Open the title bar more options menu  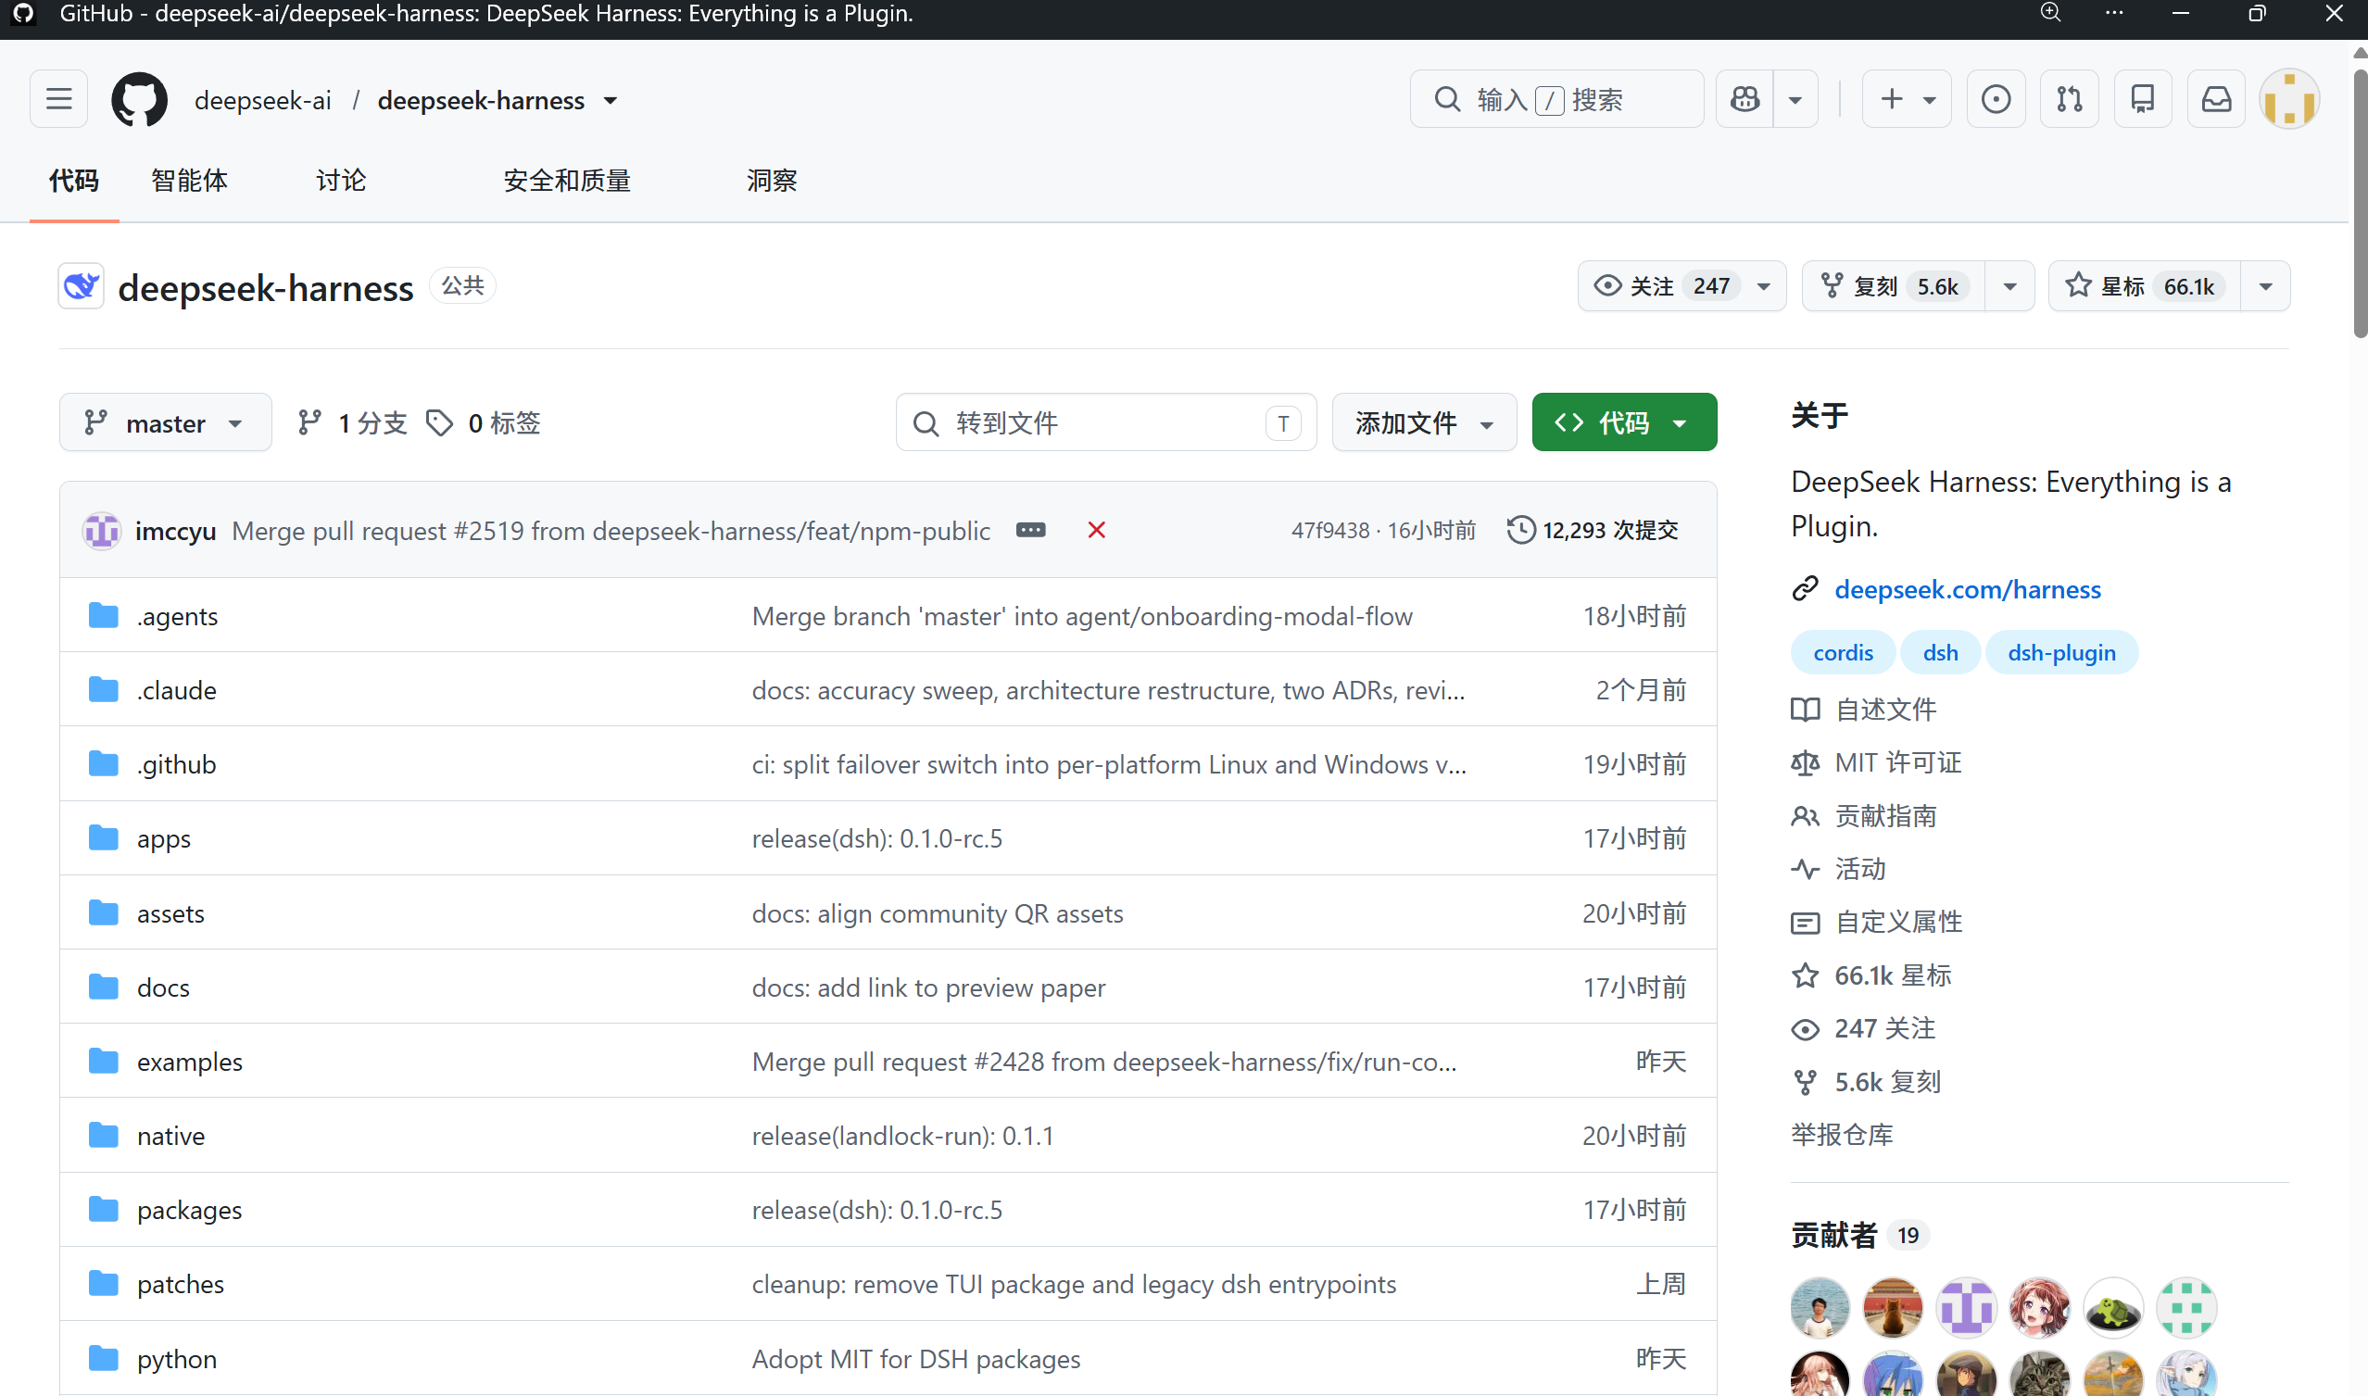click(x=2114, y=13)
